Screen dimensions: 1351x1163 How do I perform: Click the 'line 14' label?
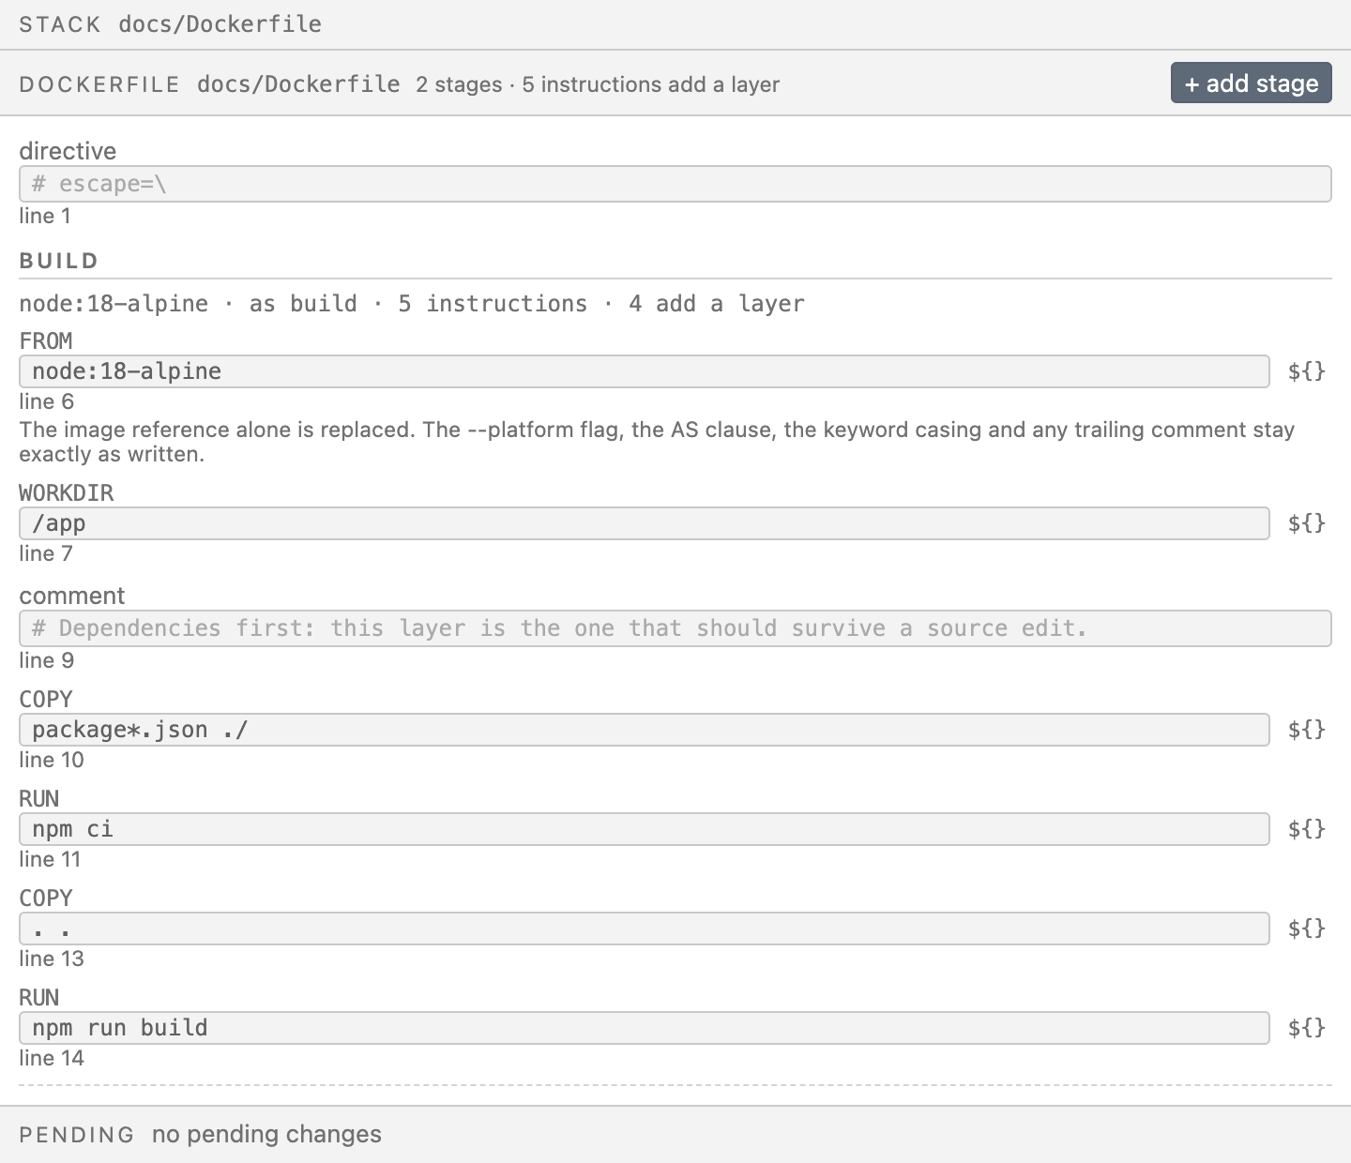coord(52,1058)
